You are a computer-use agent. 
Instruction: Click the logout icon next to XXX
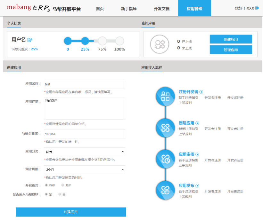[x=257, y=8]
